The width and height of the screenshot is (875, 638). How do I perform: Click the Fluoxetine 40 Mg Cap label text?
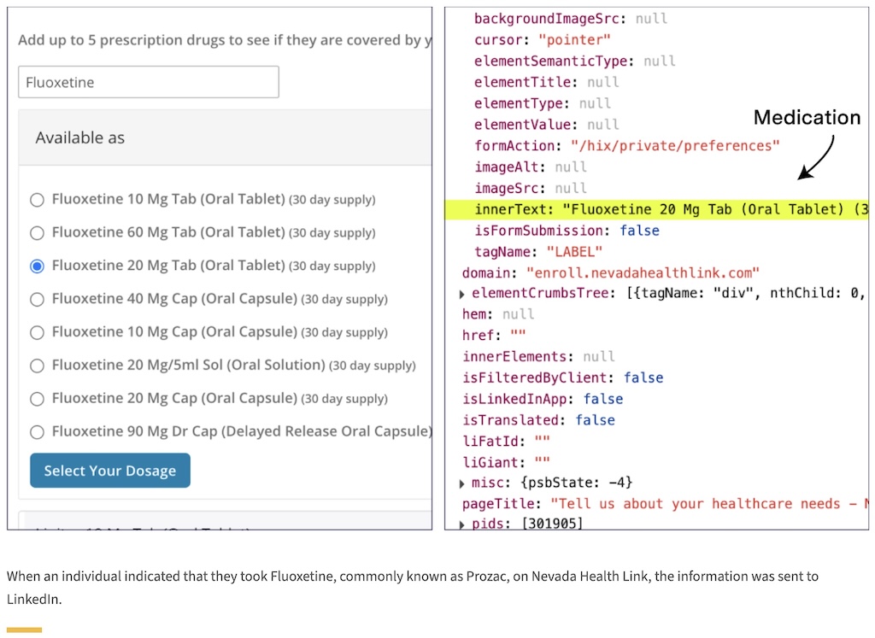click(x=220, y=299)
